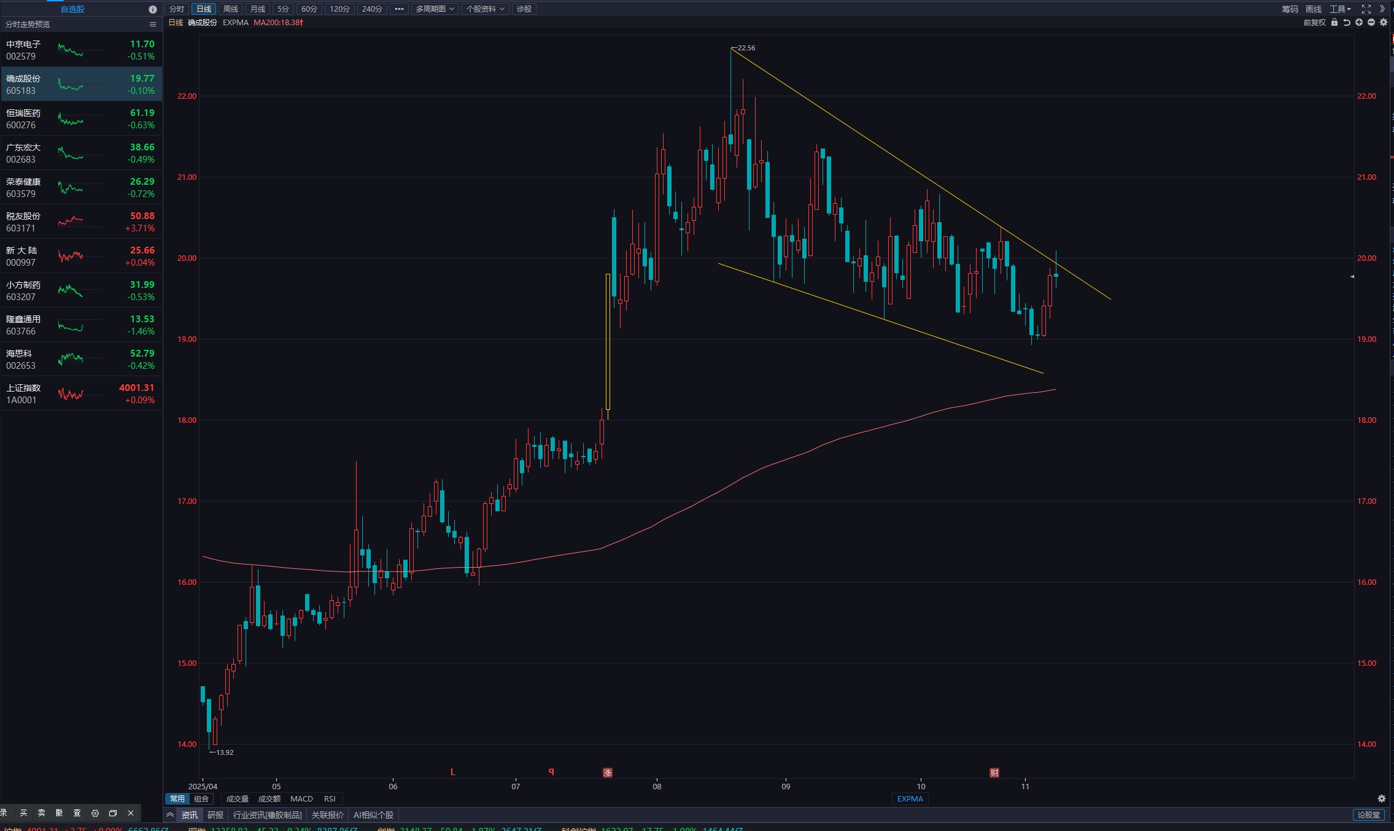This screenshot has height=831, width=1394.
Task: Toggle 前复权 price adjustment mode
Action: tap(1314, 23)
